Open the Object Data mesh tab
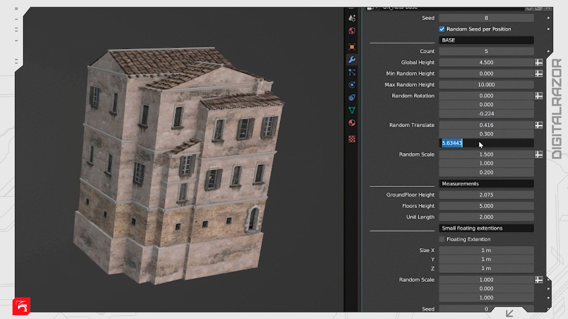Image resolution: width=568 pixels, height=319 pixels. point(352,110)
